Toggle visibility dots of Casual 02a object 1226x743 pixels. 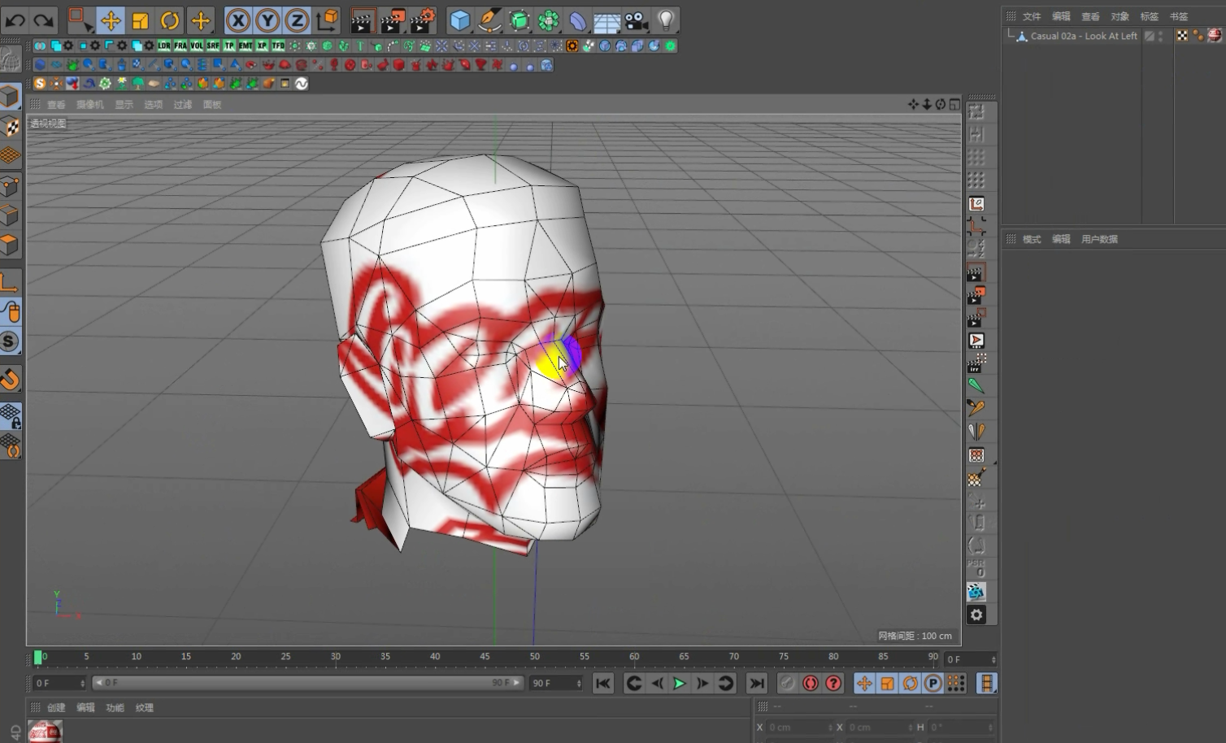(x=1160, y=36)
